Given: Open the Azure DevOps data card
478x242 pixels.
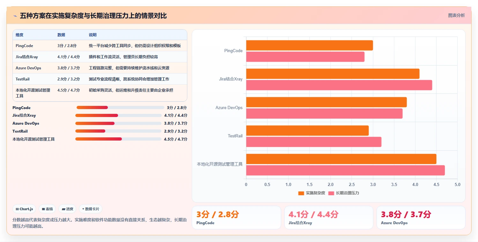Looking at the screenshot, I should point(421,218).
